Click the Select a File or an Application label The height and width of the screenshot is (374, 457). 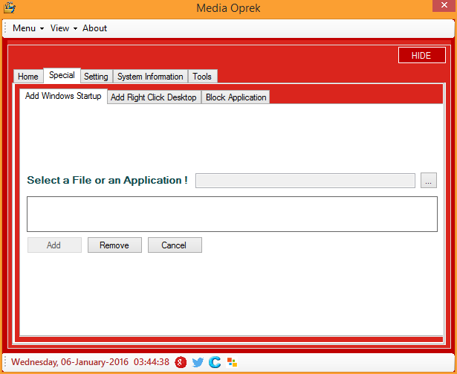click(x=107, y=180)
